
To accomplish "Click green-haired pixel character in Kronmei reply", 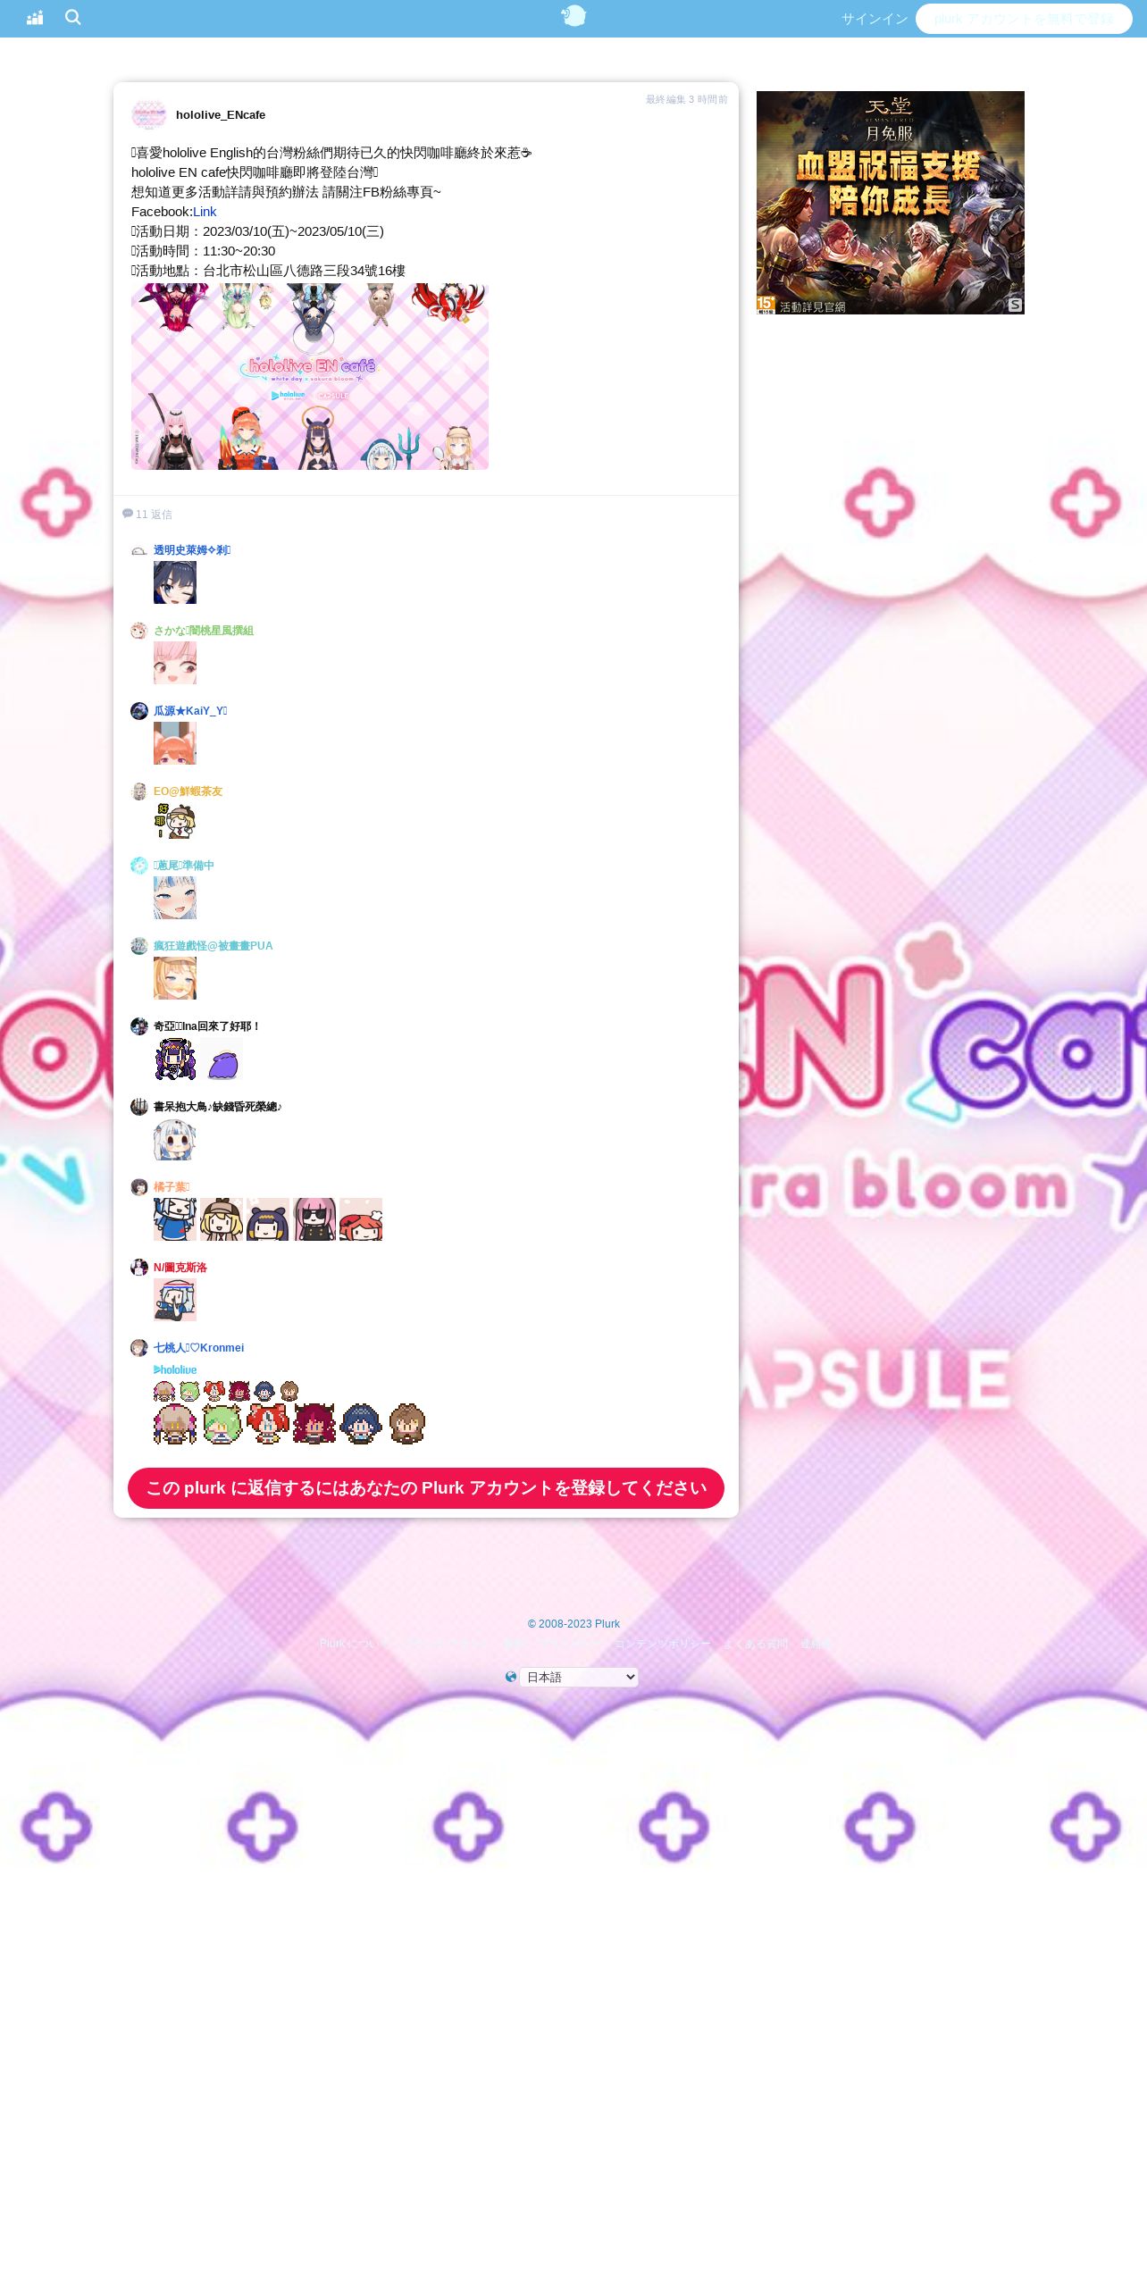I will pyautogui.click(x=222, y=1424).
